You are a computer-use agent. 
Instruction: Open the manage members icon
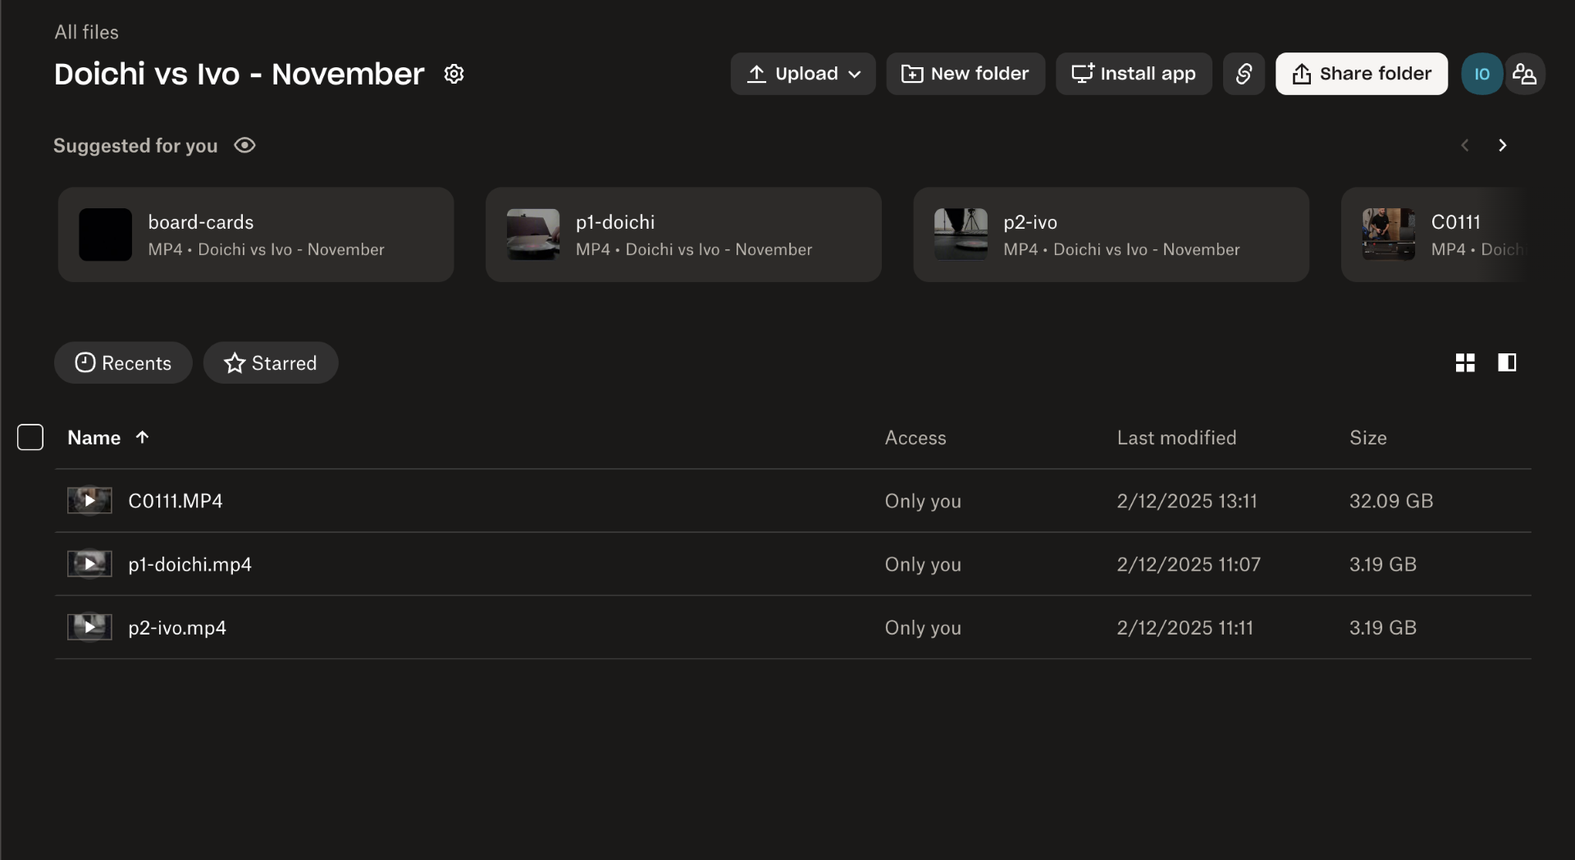click(x=1524, y=74)
